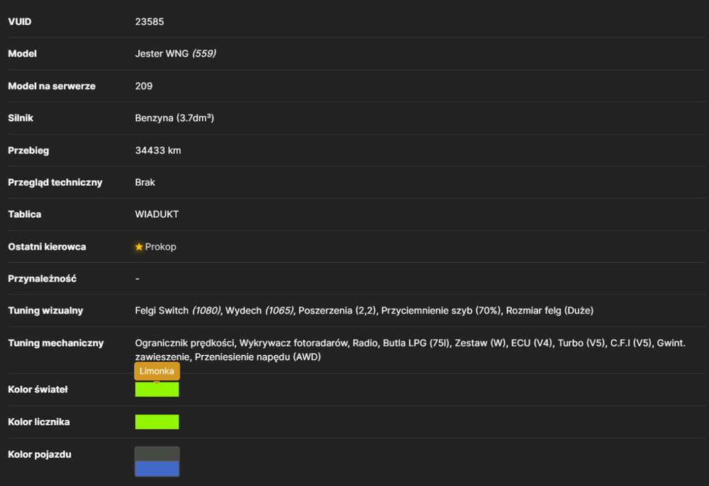Click the C.F.I (V5) entry
Screen dimensions: 709x486
coord(631,343)
